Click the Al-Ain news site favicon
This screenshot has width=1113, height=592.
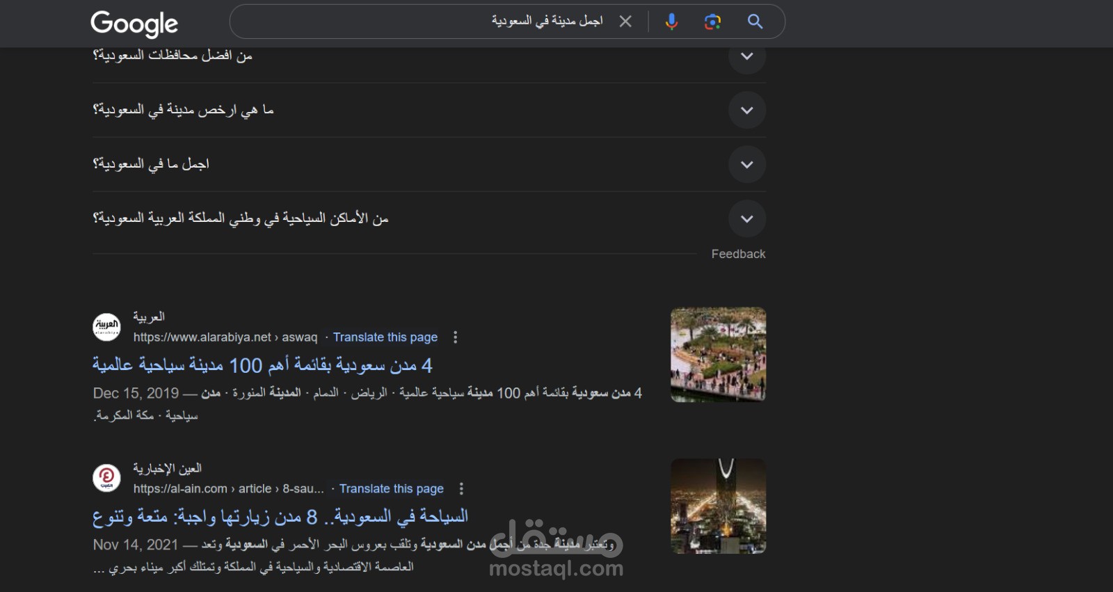point(107,478)
